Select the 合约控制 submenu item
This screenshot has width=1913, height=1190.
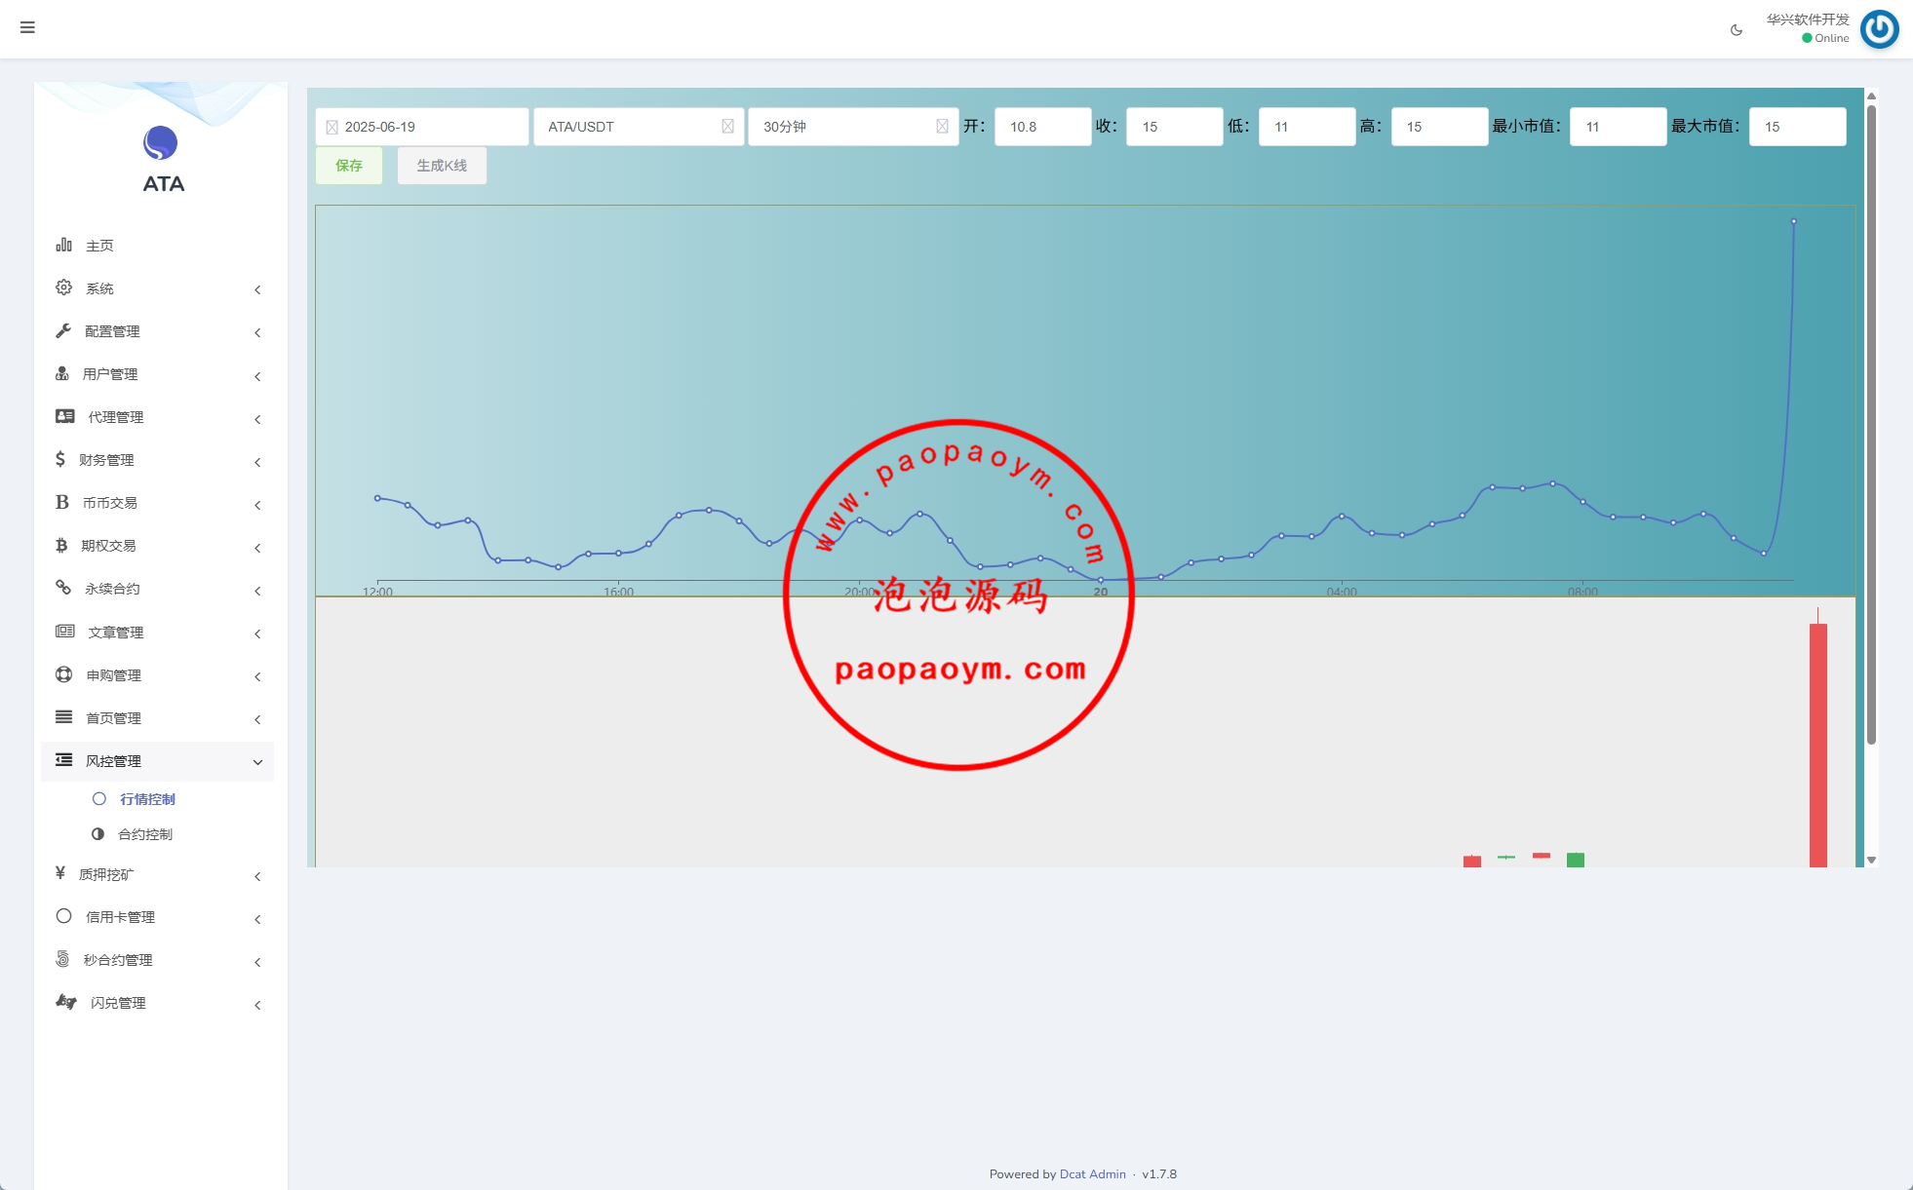[x=144, y=834]
